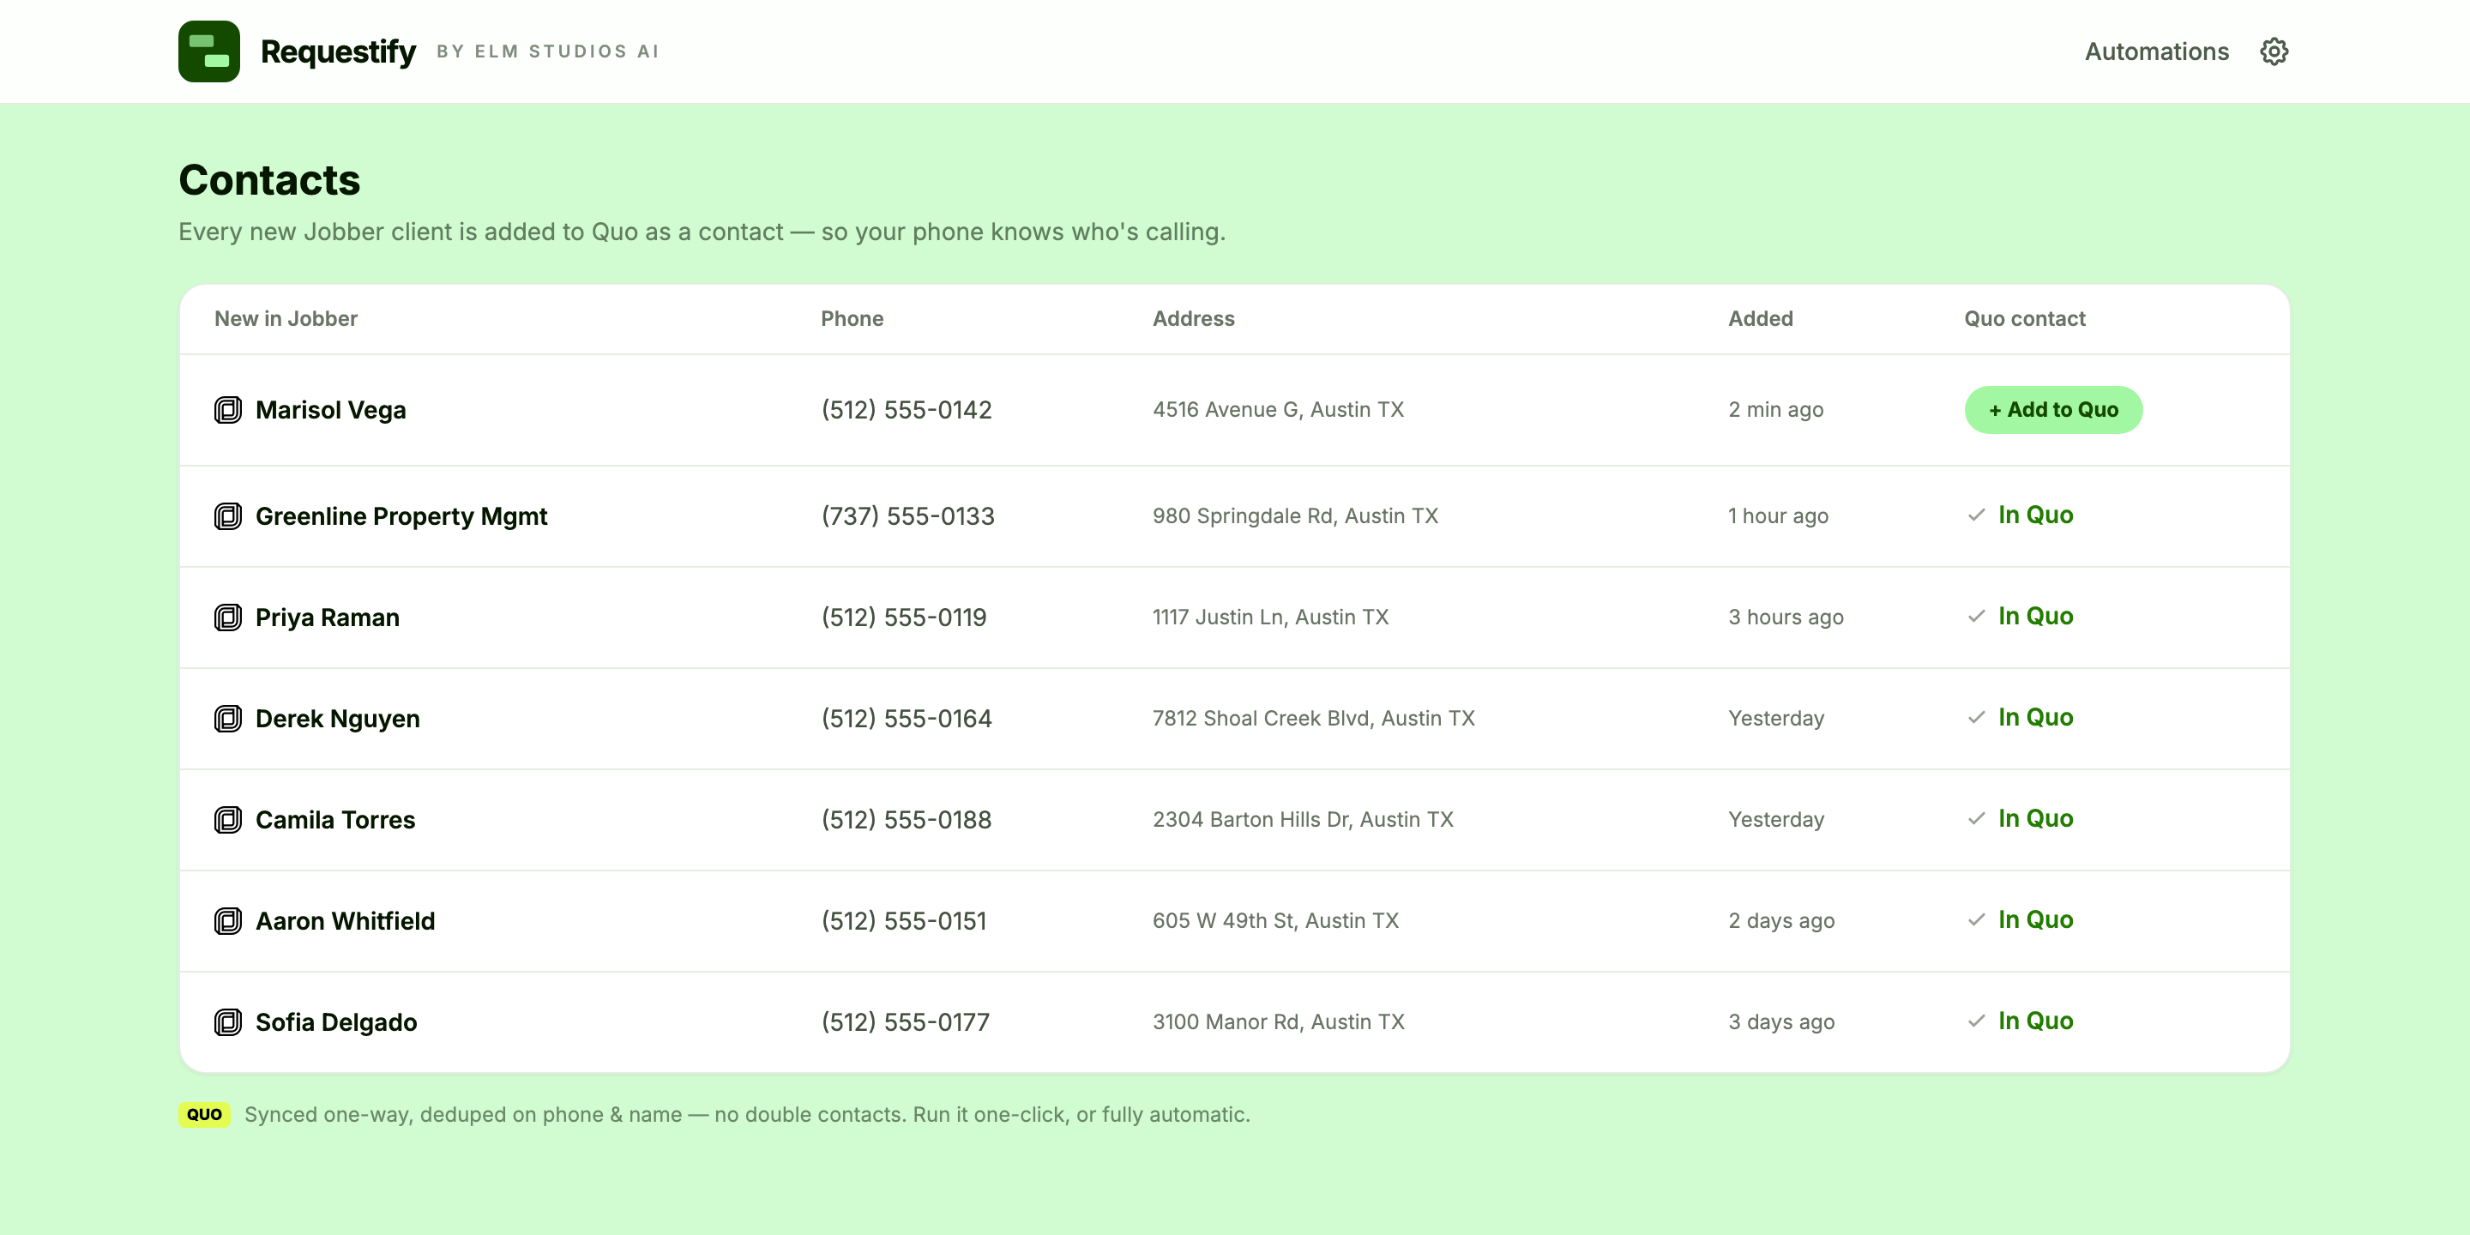Click the checkmark in Camila Torres row
Image resolution: width=2470 pixels, height=1235 pixels.
1976,819
